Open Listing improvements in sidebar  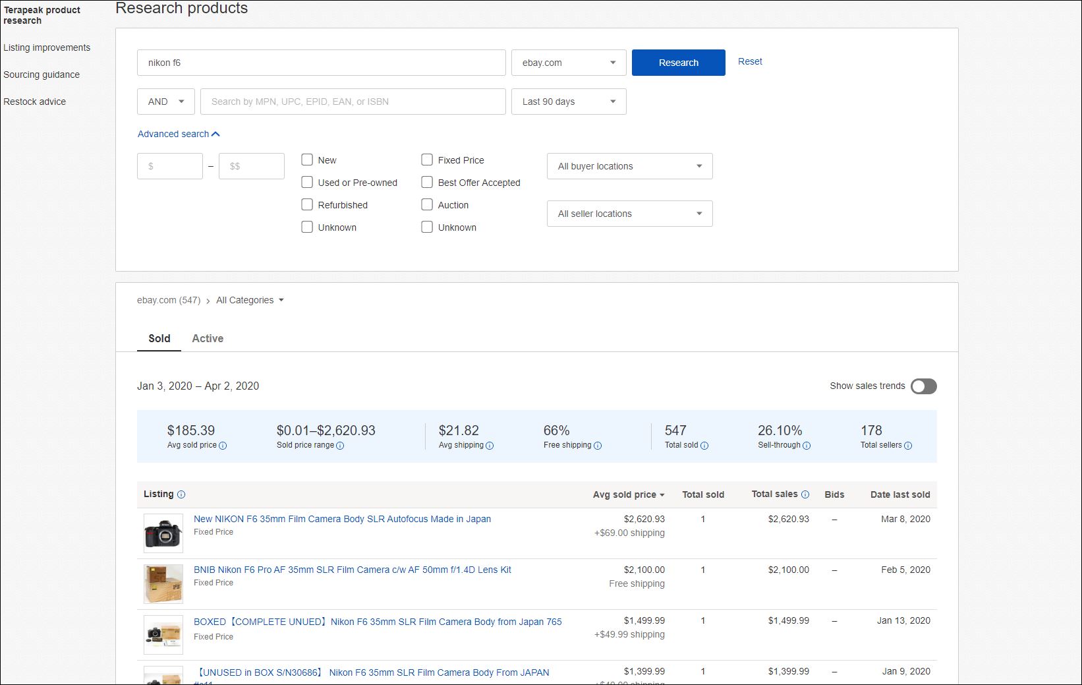pyautogui.click(x=47, y=47)
